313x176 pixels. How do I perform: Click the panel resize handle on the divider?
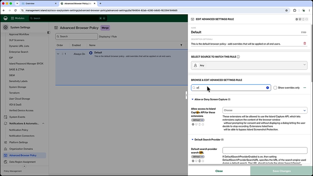[x=186, y=95]
